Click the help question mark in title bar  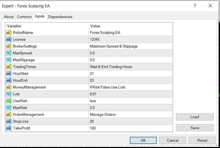(195, 6)
